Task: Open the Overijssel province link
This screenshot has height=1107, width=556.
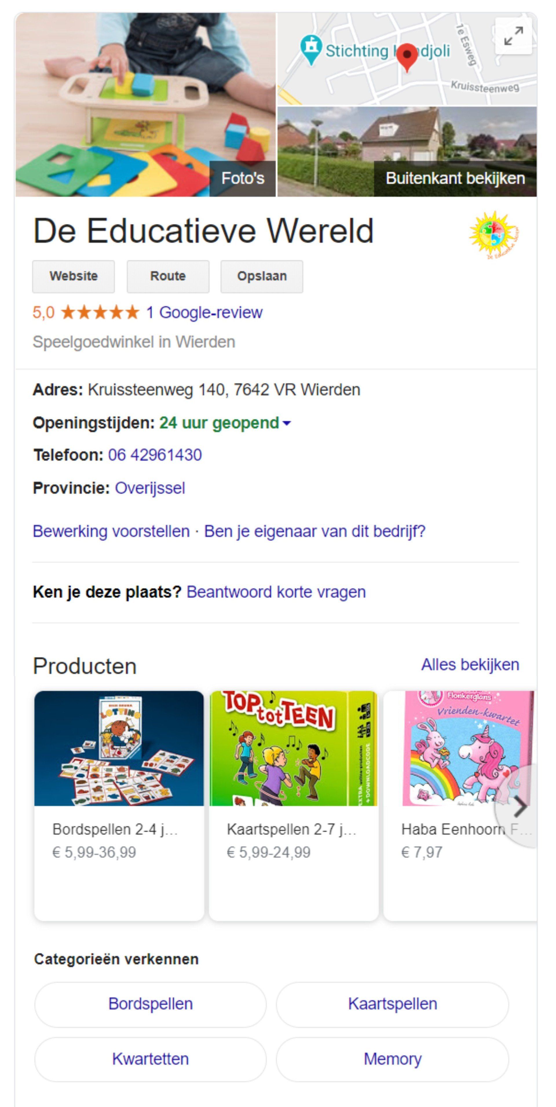Action: click(150, 488)
